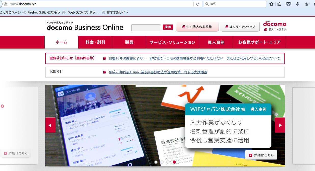Open the Firefox を使いこなそう bookmark
This screenshot has width=315, height=171.
(41, 12)
